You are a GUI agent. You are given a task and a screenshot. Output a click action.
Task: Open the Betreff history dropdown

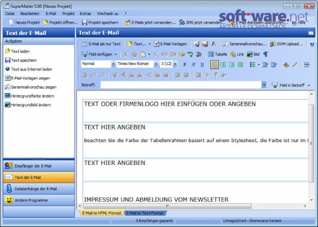point(264,85)
